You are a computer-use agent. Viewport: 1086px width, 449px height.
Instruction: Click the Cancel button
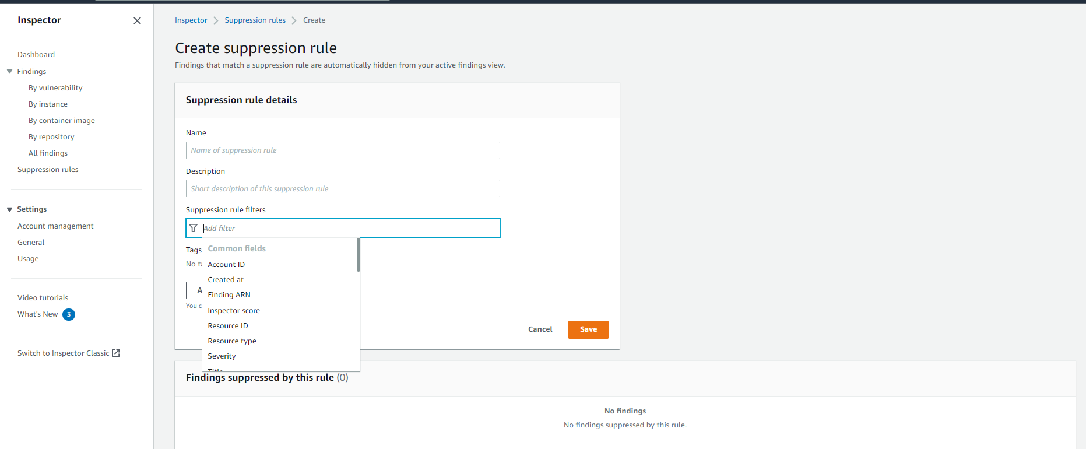click(540, 329)
